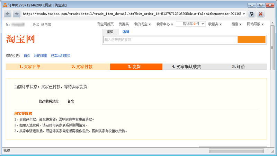
Task: Click the vertical scrollbar up arrow
Action: tap(272, 23)
